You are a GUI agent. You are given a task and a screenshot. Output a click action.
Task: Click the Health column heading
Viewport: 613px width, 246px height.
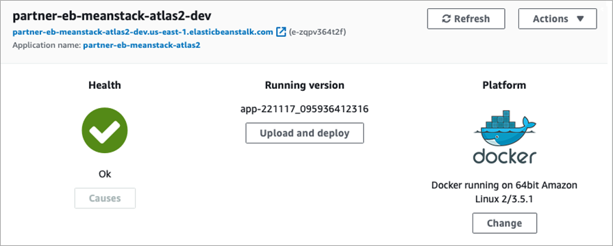click(105, 85)
